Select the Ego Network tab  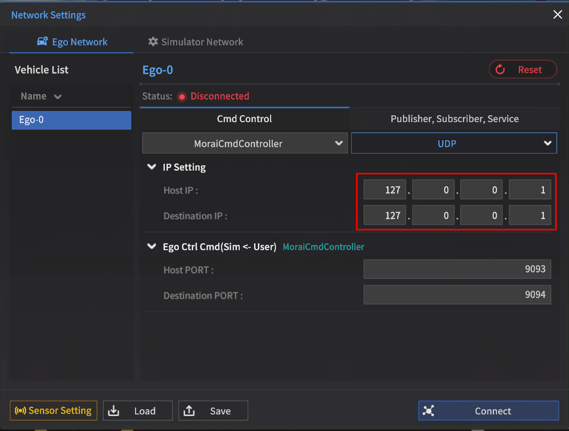point(72,42)
